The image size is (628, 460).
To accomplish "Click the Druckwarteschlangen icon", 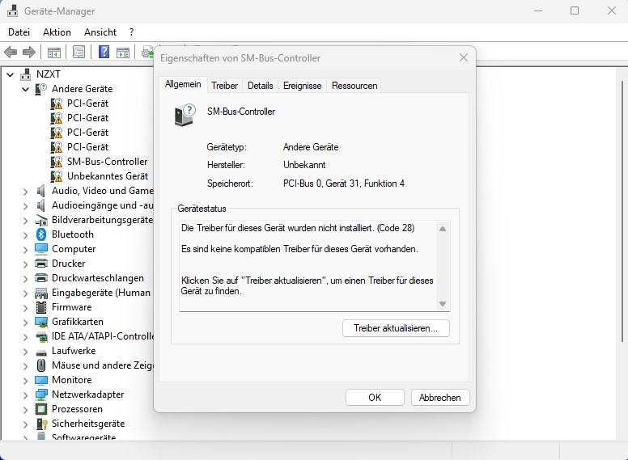I will (x=40, y=278).
